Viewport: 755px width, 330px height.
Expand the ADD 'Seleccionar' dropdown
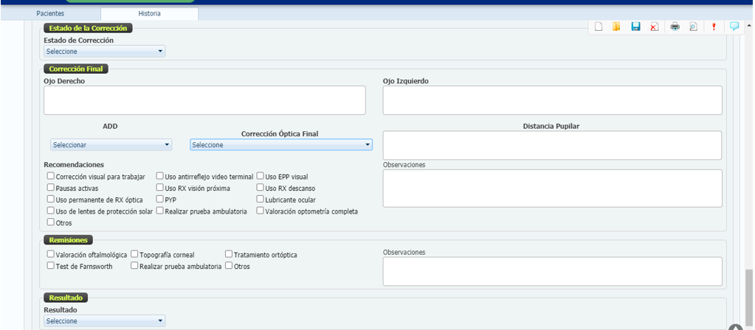click(x=111, y=145)
